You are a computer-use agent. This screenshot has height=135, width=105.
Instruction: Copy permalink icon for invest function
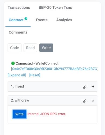pos(85,87)
